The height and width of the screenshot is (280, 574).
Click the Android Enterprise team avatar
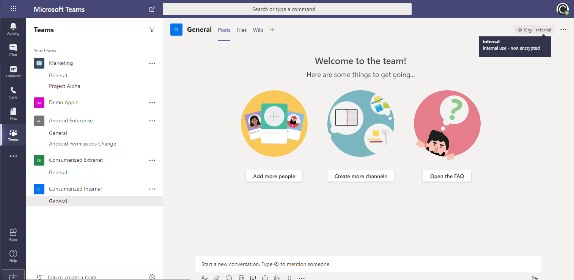pos(39,121)
